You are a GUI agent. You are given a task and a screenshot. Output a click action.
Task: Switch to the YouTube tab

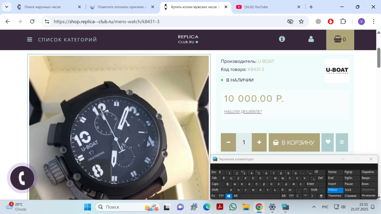pyautogui.click(x=256, y=7)
